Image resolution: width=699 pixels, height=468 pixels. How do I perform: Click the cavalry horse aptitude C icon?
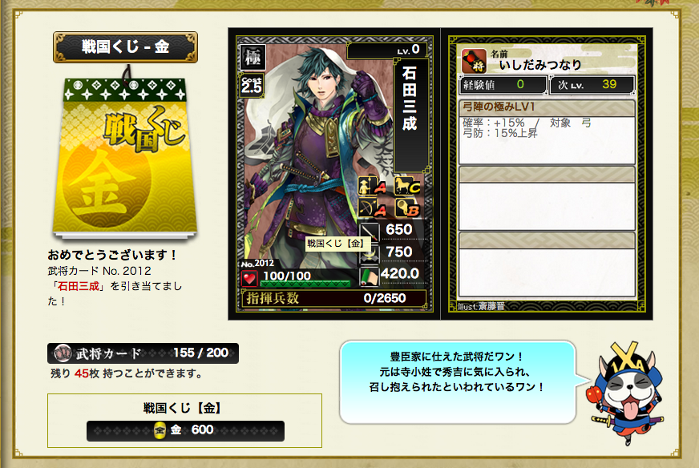(407, 186)
